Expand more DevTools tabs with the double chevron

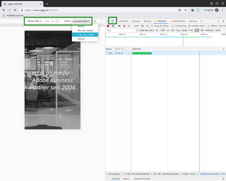coord(201,21)
